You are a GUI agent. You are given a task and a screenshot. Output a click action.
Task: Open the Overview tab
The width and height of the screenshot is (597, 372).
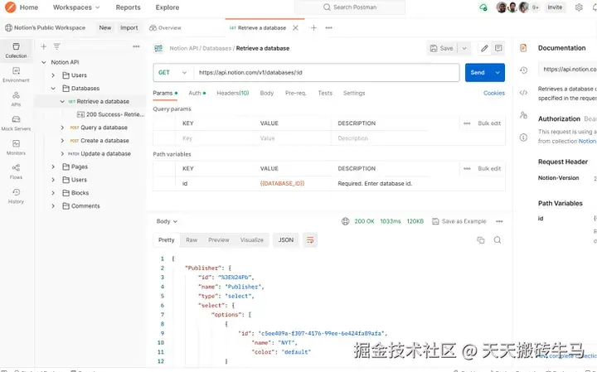(x=165, y=28)
